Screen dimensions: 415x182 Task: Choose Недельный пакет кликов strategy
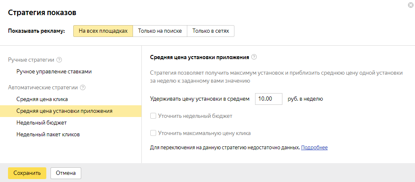tap(48, 135)
